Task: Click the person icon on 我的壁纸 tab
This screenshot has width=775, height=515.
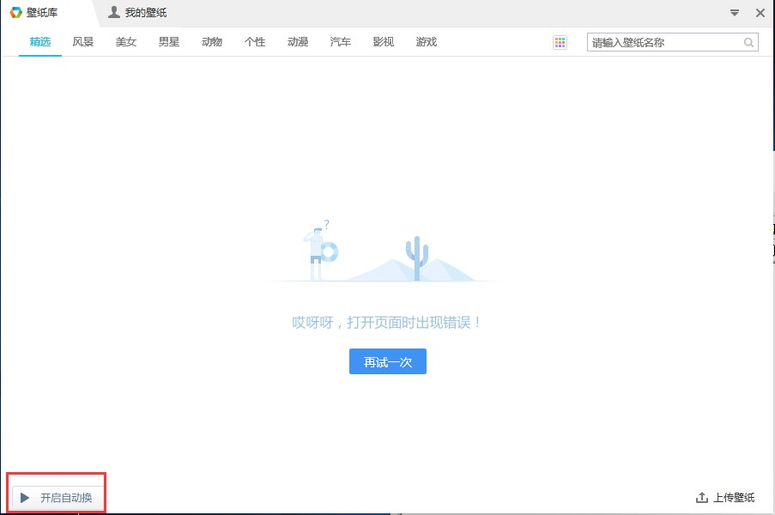Action: 112,13
